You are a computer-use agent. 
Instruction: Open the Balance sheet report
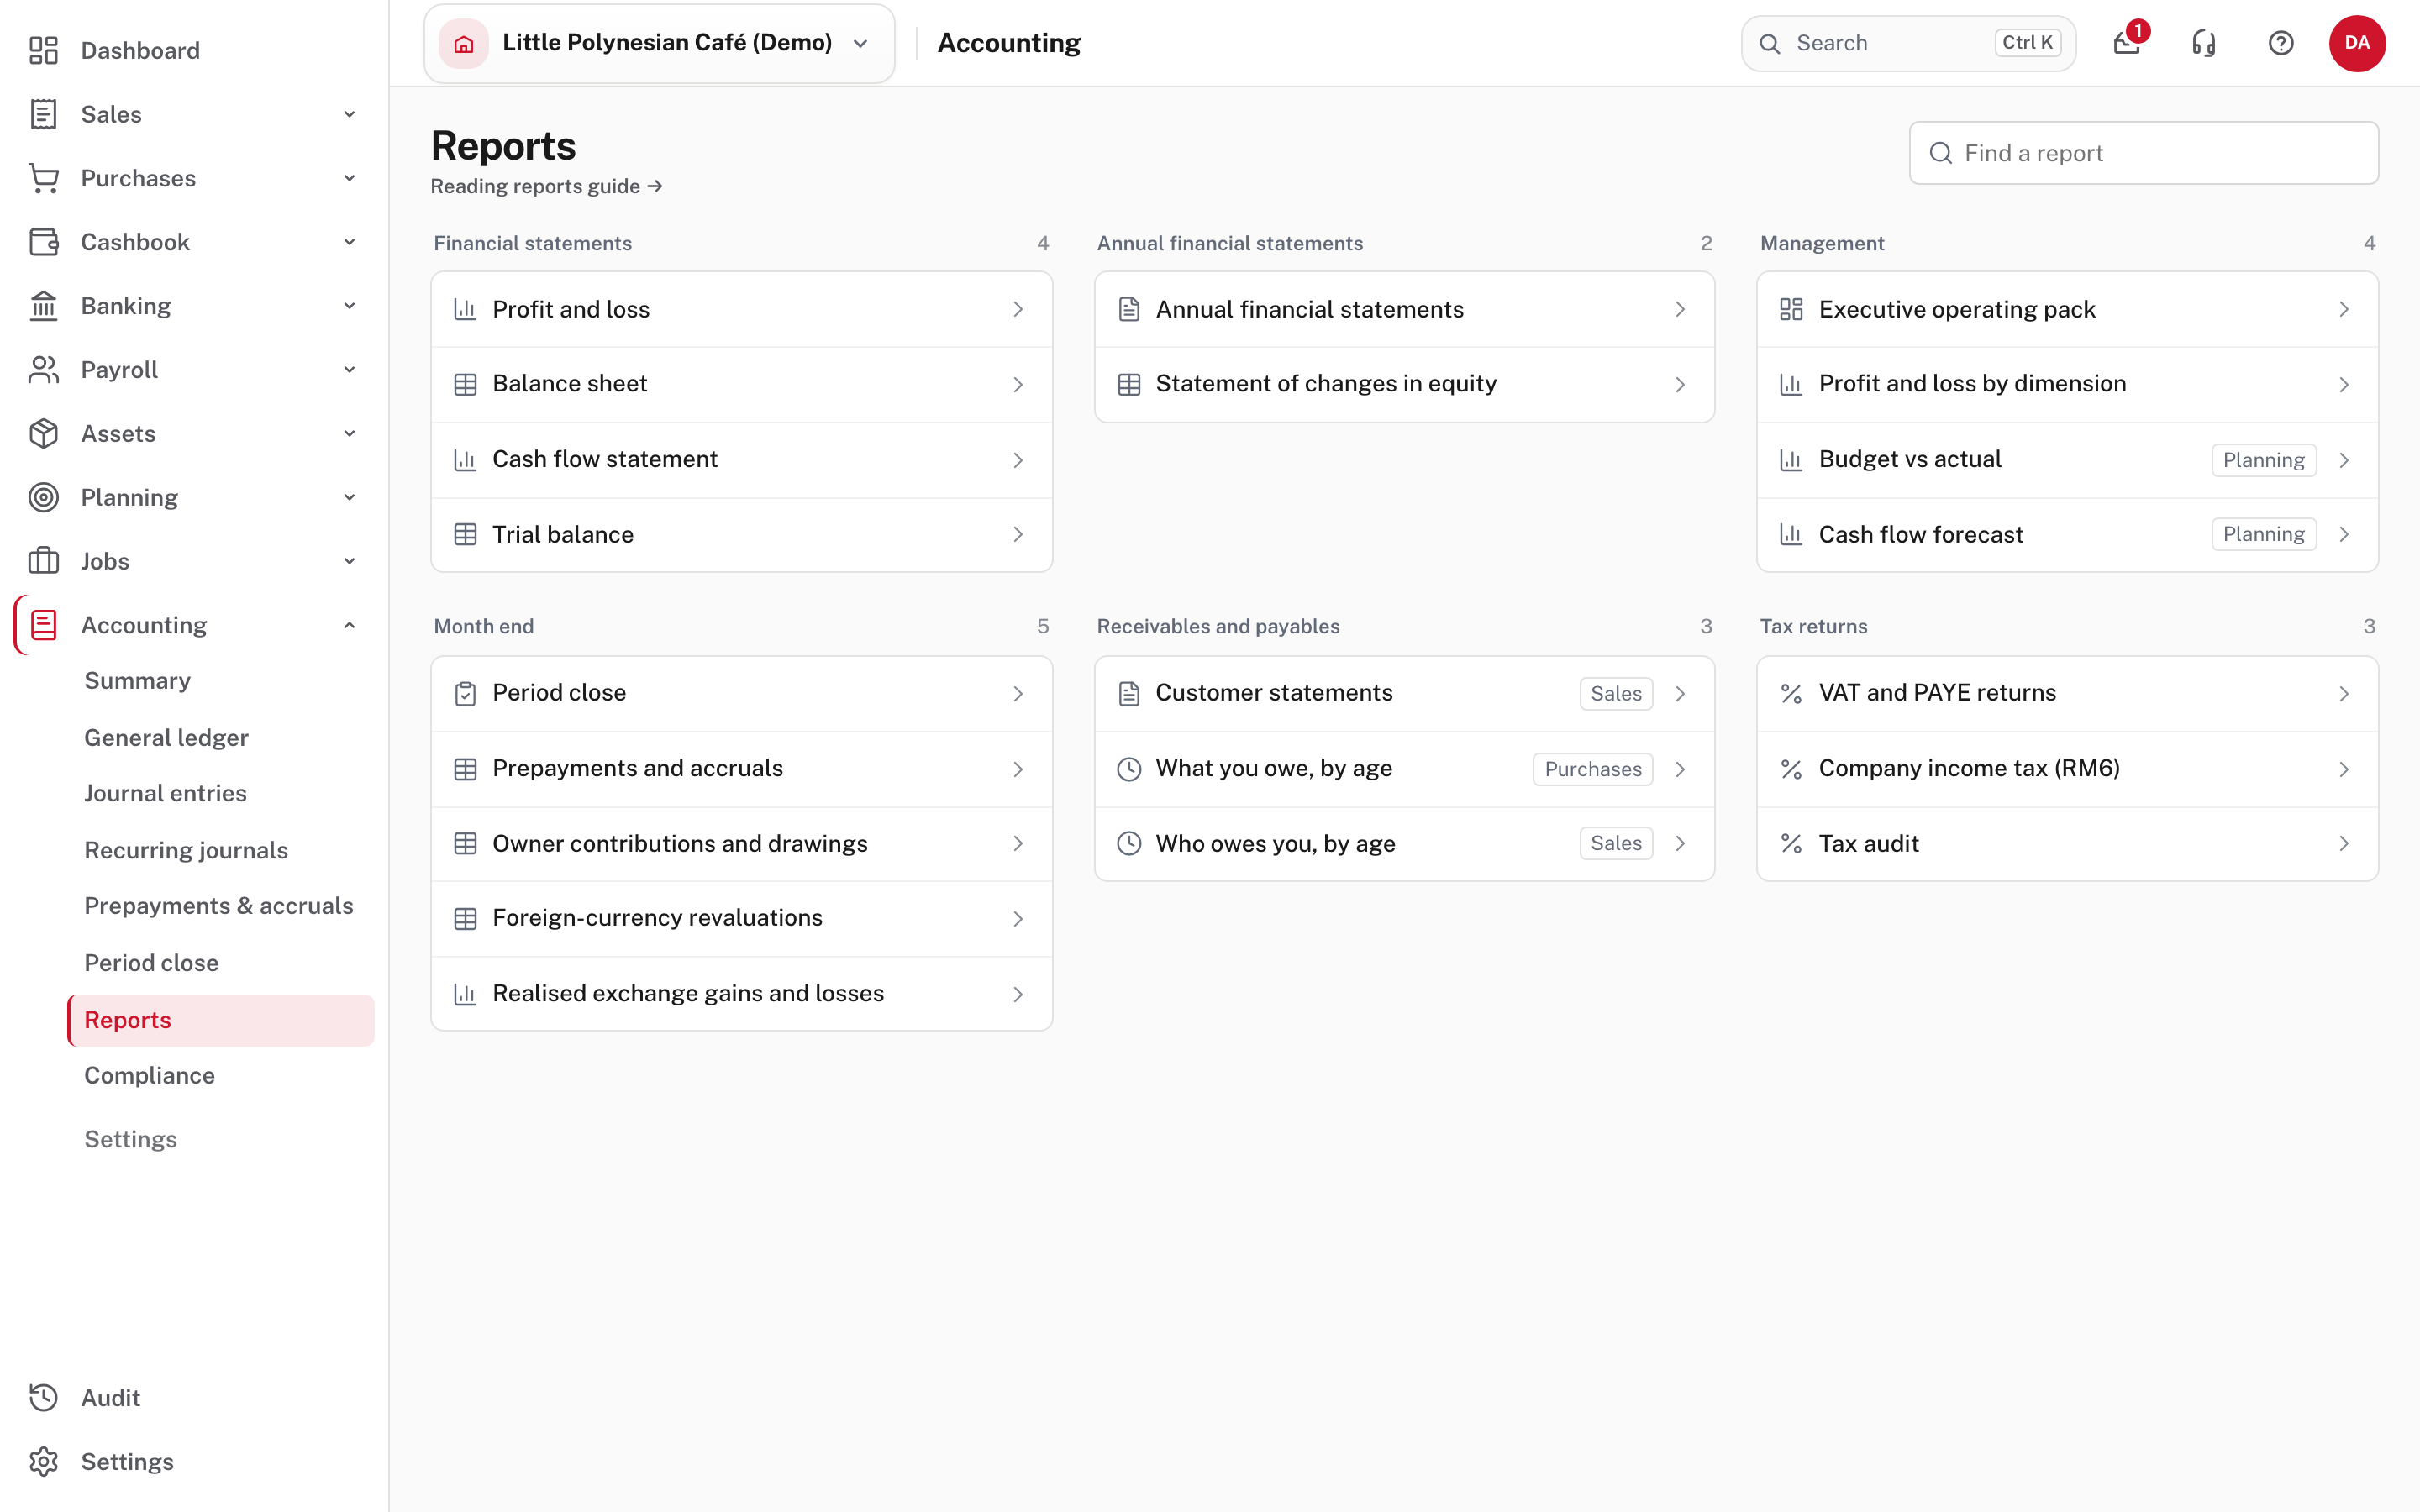pos(741,384)
